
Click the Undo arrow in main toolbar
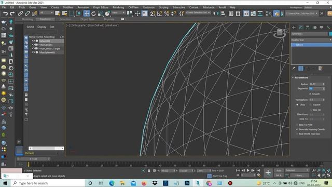tap(5, 14)
